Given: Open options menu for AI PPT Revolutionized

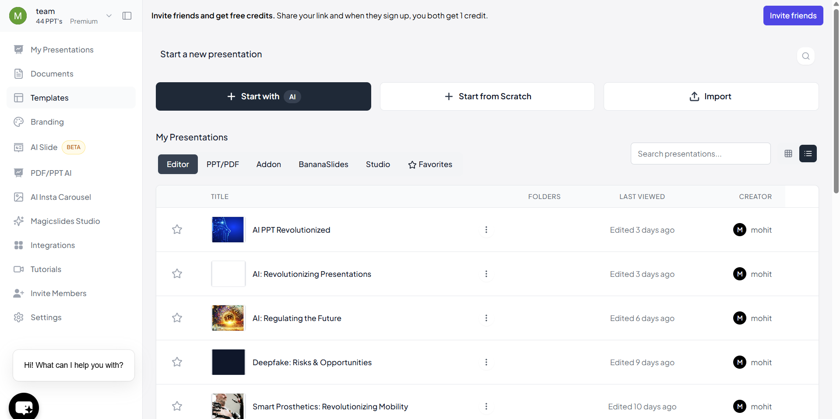Looking at the screenshot, I should coord(486,230).
